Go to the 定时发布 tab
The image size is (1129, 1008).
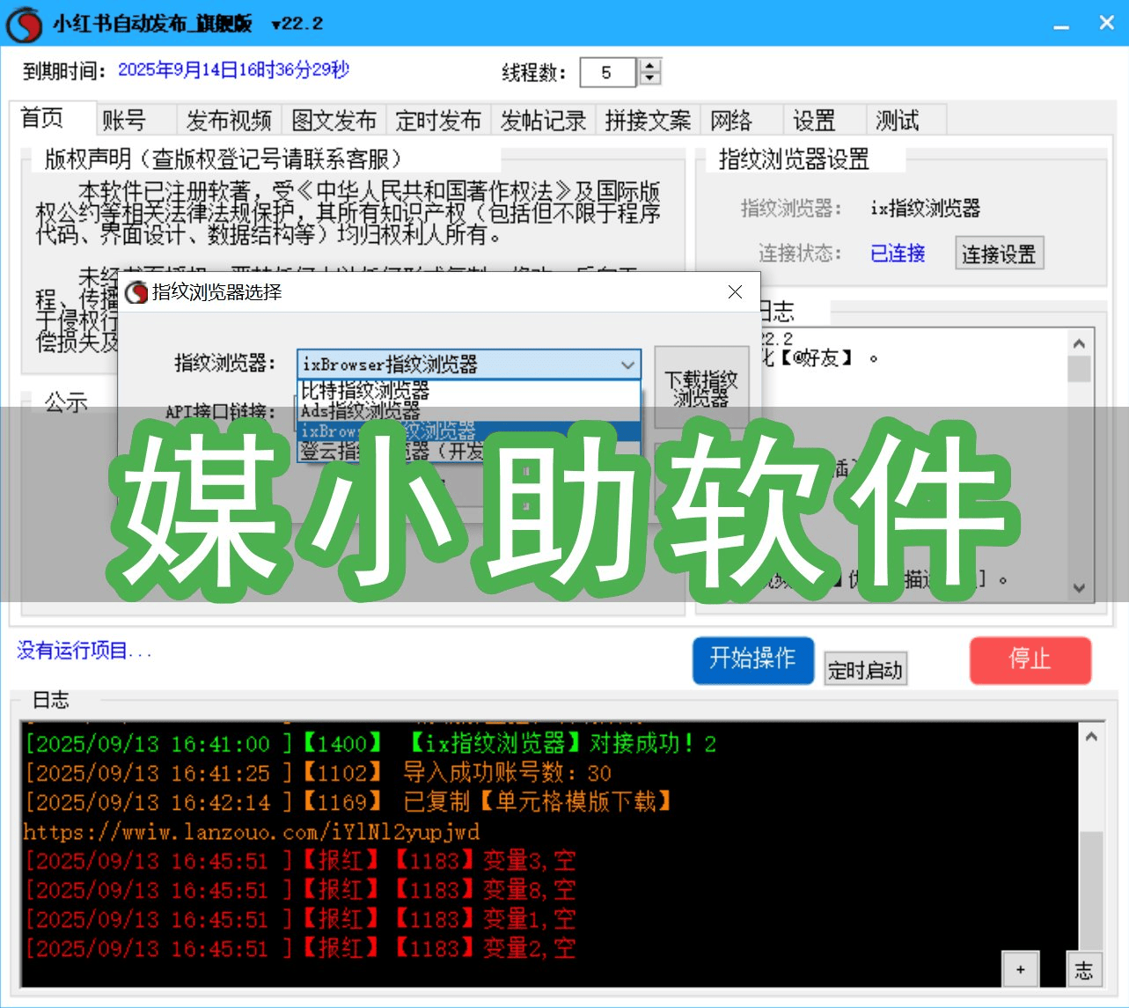pos(438,120)
